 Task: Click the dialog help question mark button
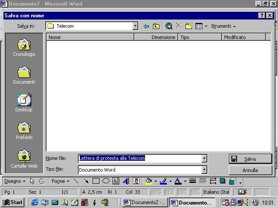pyautogui.click(x=262, y=16)
